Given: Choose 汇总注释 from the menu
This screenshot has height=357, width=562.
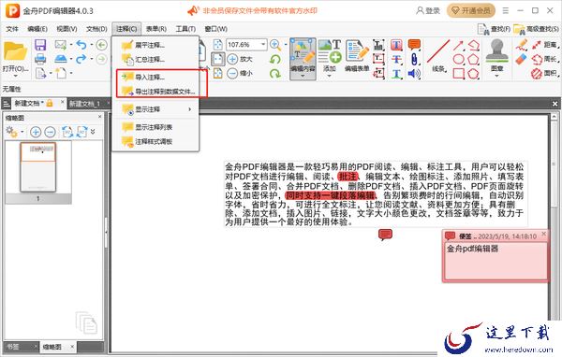Looking at the screenshot, I should tap(155, 60).
